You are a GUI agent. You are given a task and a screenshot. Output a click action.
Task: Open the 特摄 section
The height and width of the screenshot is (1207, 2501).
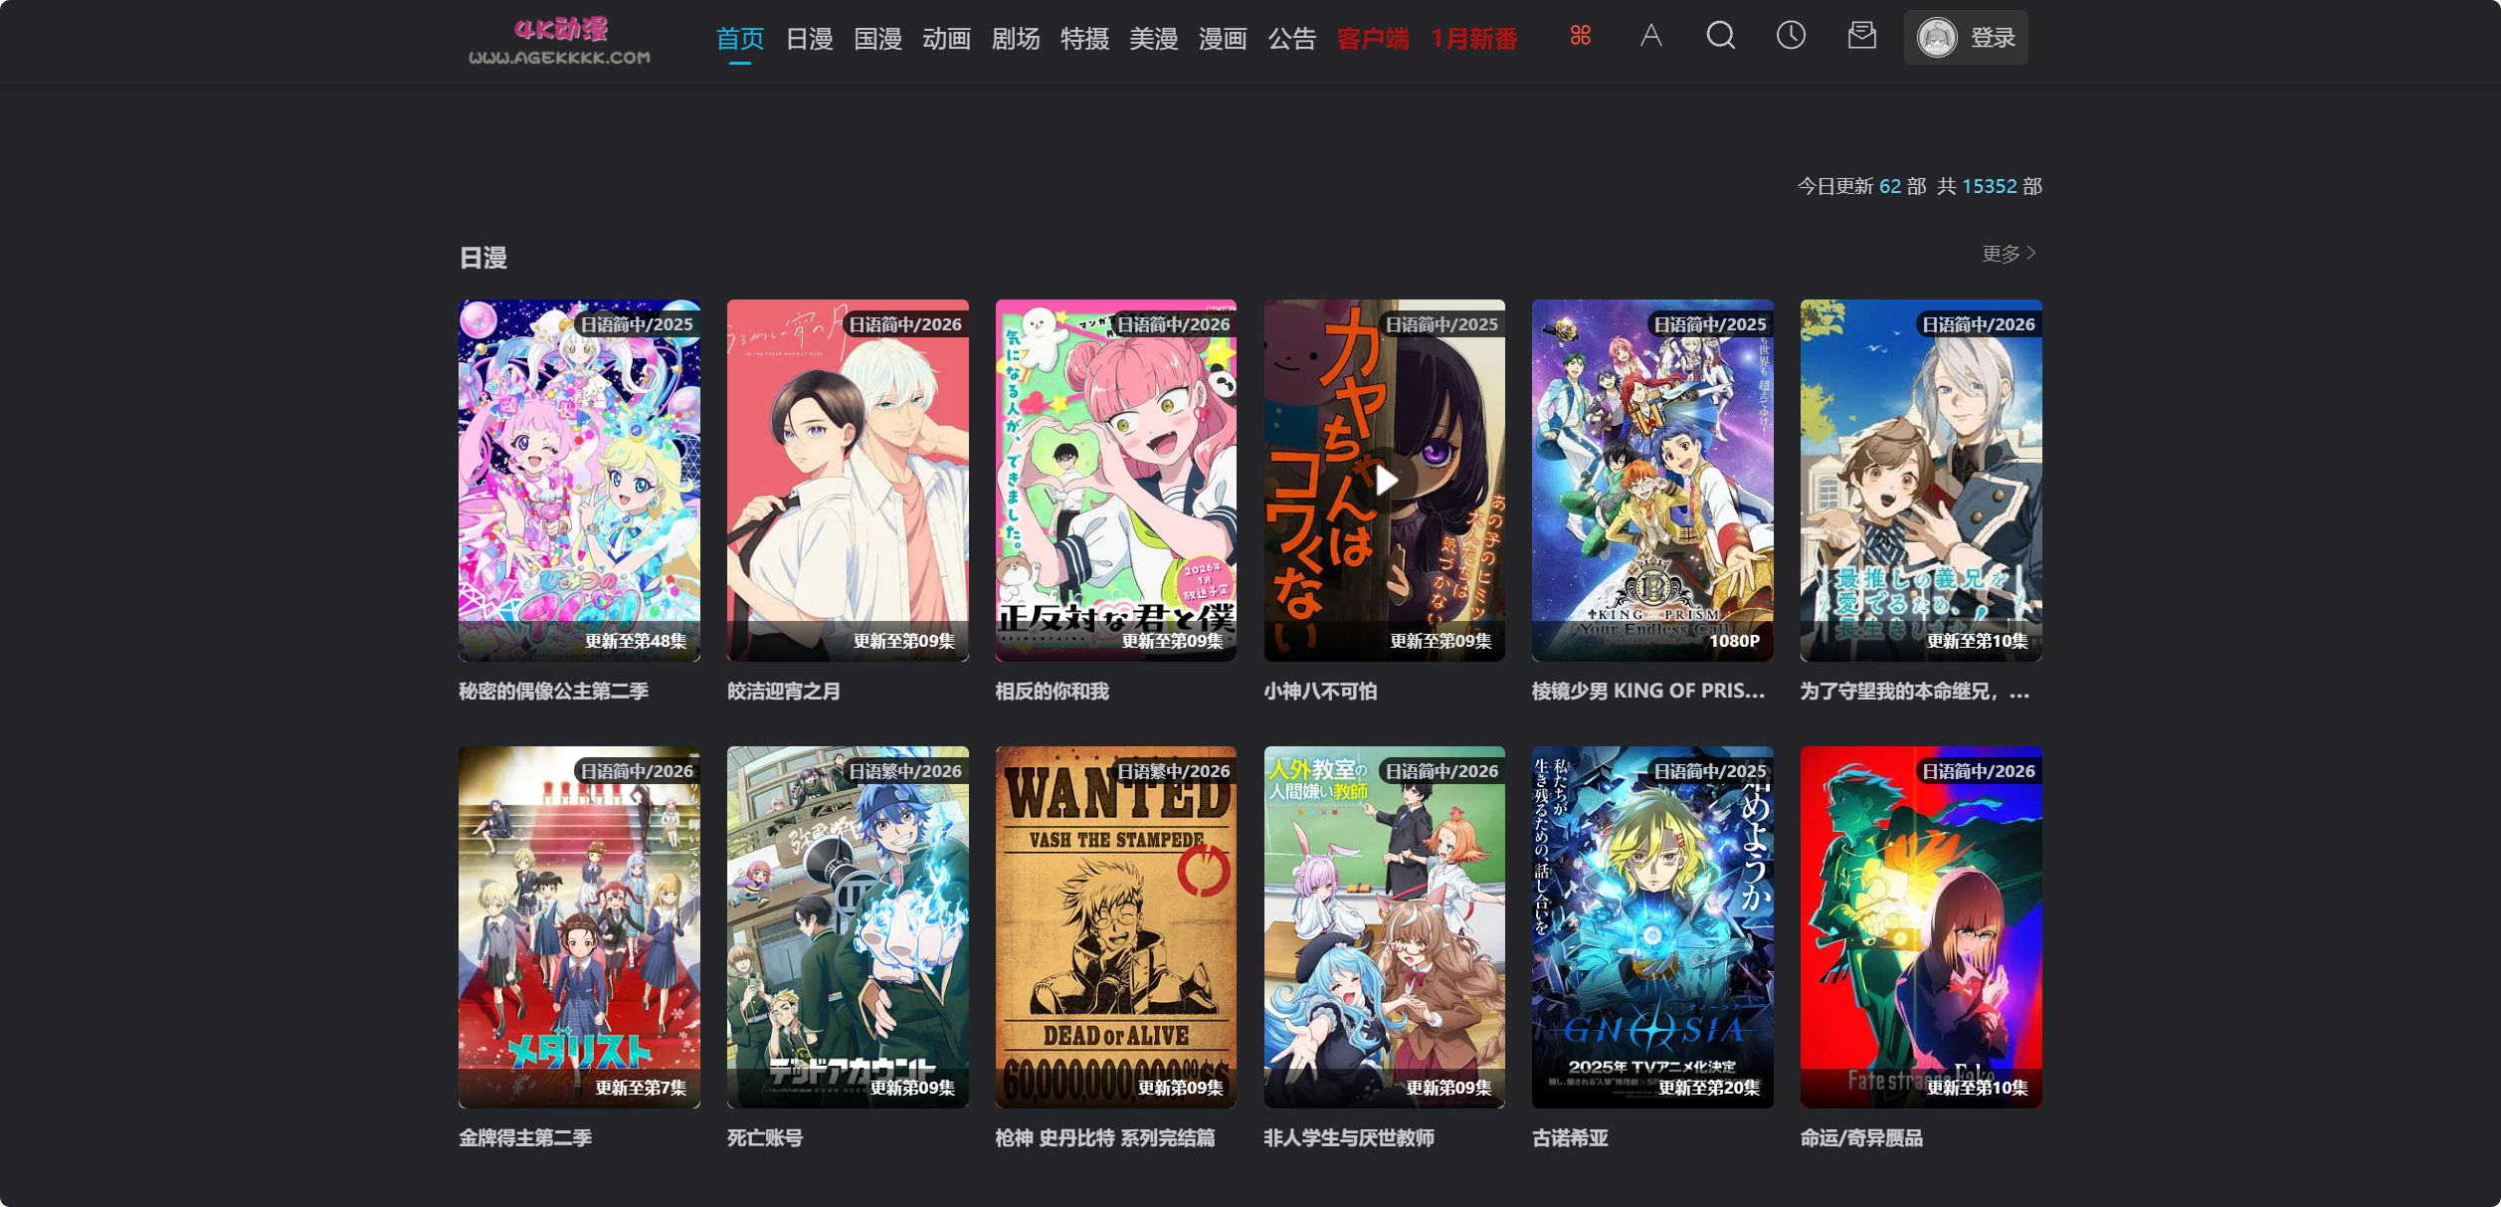pyautogui.click(x=1085, y=39)
